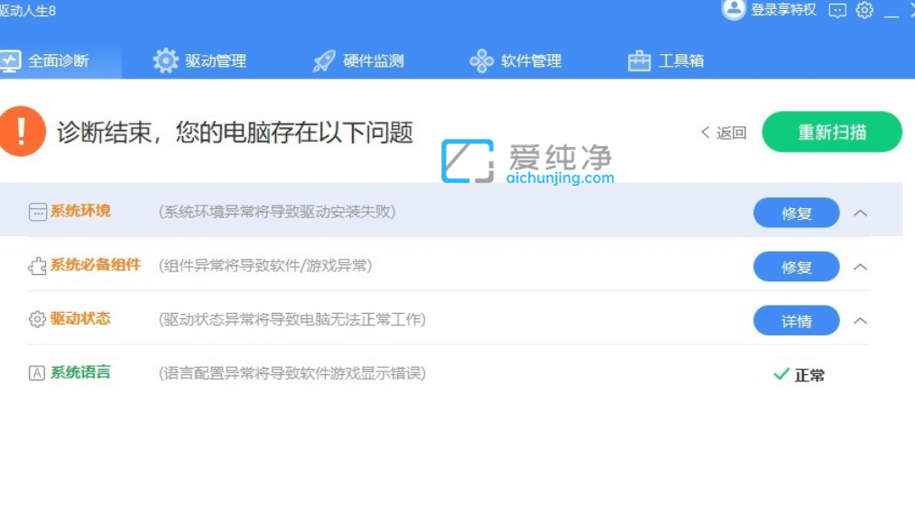Image resolution: width=915 pixels, height=522 pixels.
Task: Select the 硬件监测 rocket icon
Action: (321, 60)
